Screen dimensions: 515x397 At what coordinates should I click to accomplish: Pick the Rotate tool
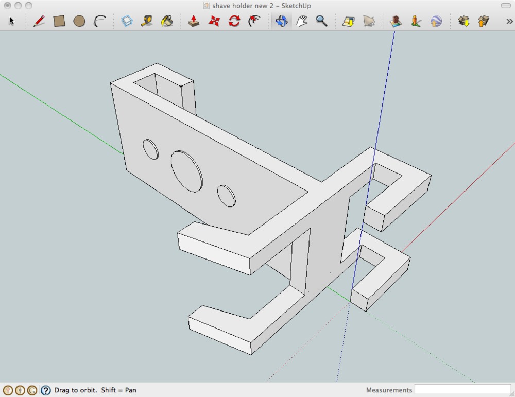(234, 21)
